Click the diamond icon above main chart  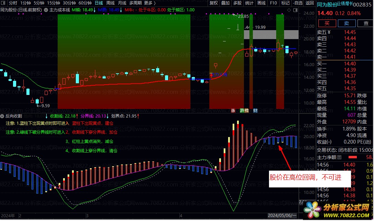click(289, 10)
